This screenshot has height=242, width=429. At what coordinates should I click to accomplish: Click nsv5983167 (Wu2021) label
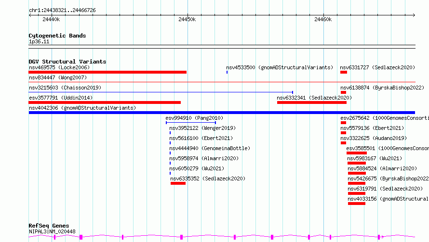pyautogui.click(x=375, y=158)
